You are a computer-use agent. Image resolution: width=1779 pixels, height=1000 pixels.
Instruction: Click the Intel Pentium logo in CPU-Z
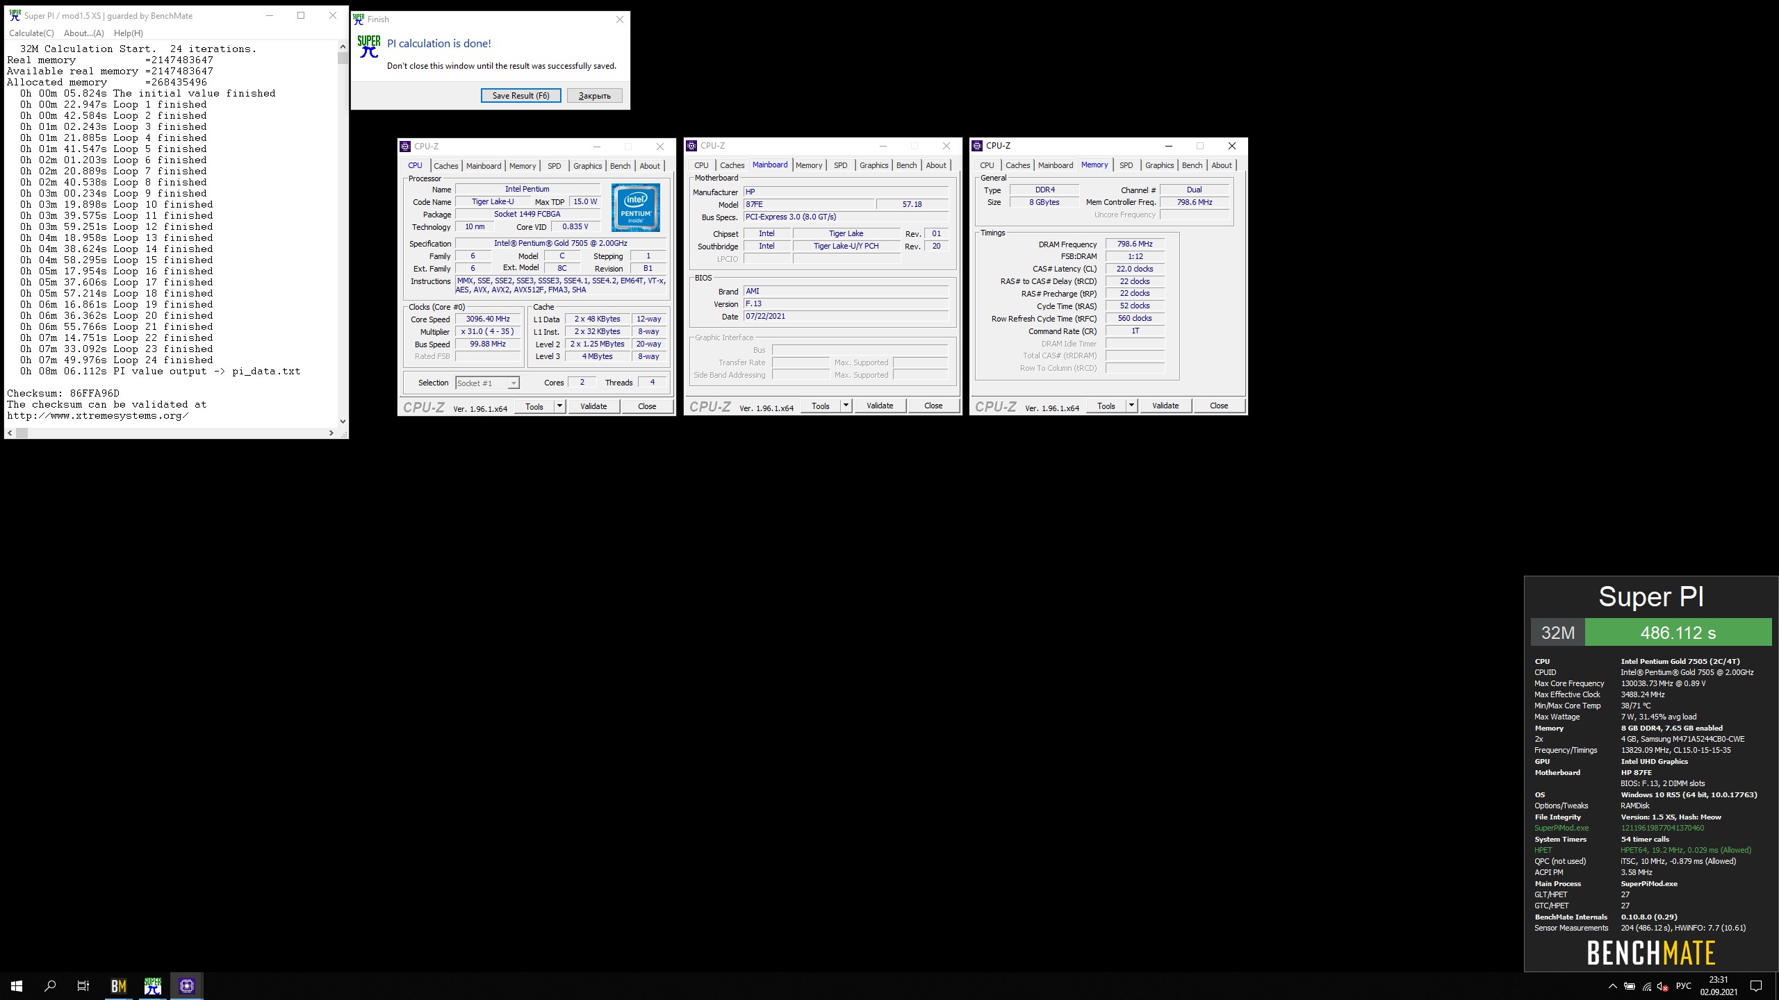pos(636,208)
